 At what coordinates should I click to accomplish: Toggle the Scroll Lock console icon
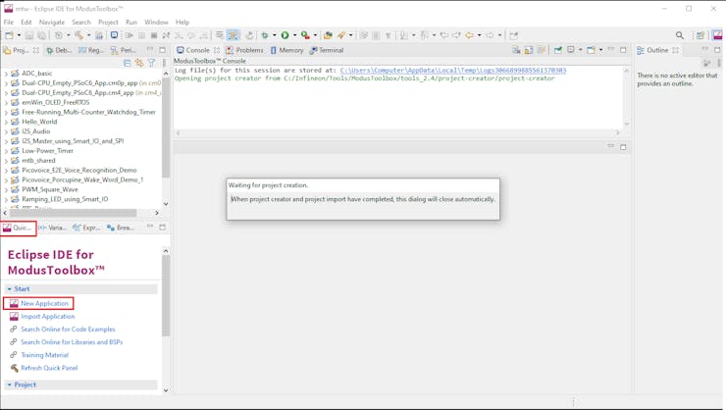pos(529,50)
